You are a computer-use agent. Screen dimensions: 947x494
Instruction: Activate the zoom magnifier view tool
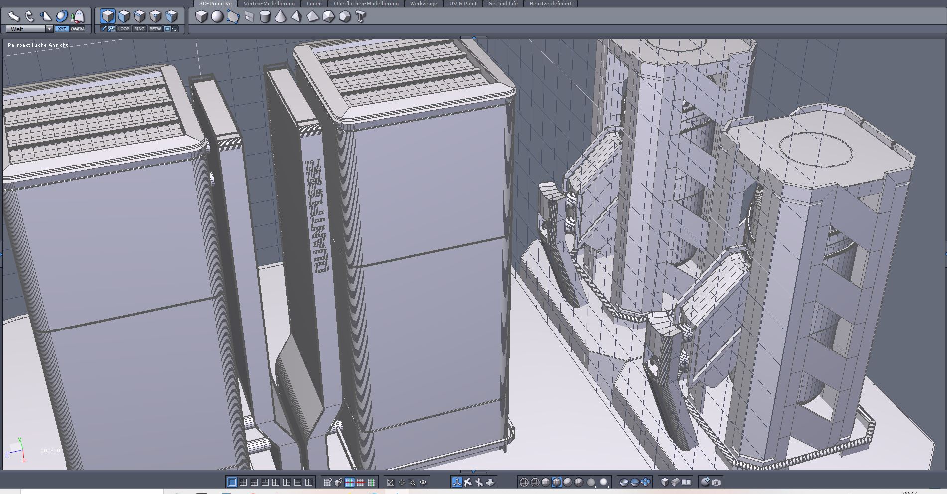point(412,482)
